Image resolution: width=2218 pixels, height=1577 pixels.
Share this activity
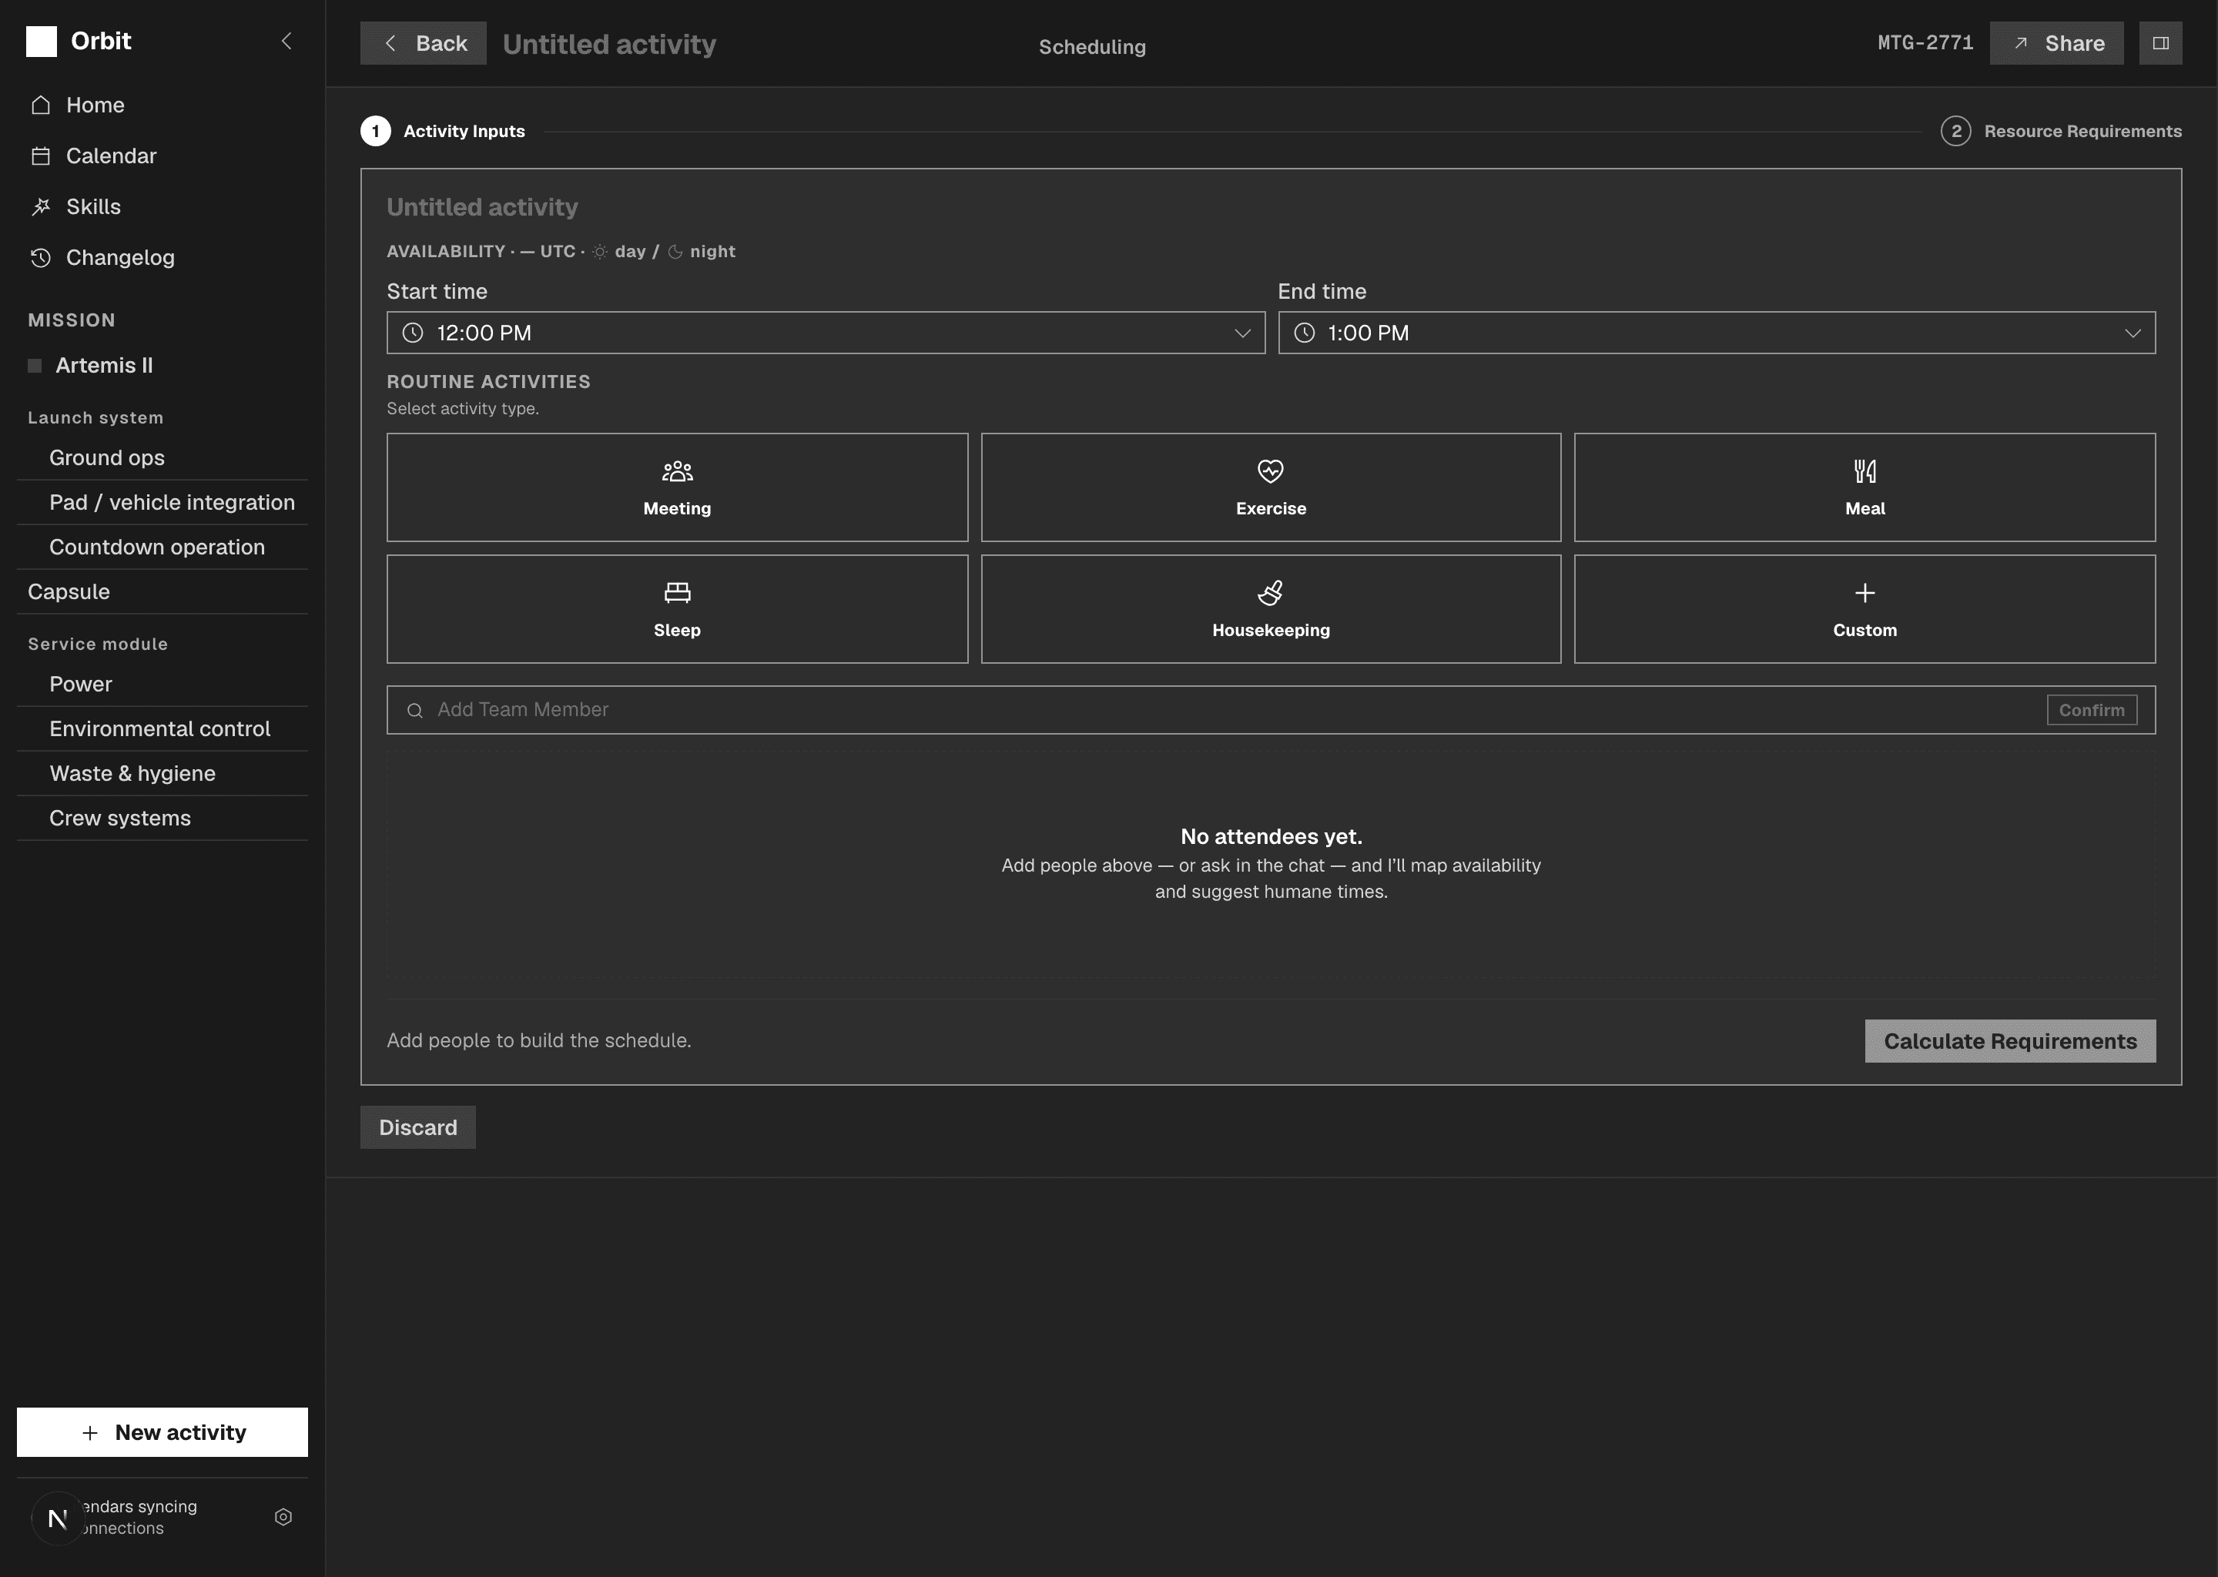click(2057, 44)
